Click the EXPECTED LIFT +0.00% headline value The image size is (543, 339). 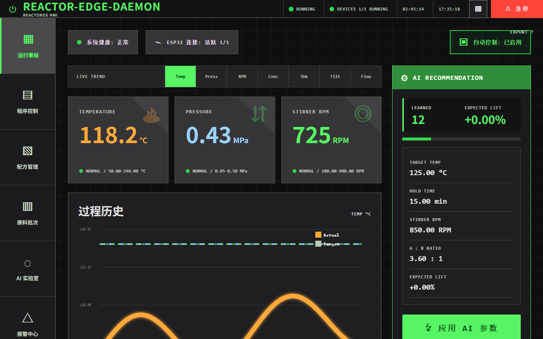pos(485,120)
